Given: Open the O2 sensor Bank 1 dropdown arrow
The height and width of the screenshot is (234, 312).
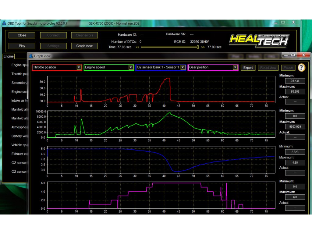Looking at the screenshot, I should click(183, 67).
